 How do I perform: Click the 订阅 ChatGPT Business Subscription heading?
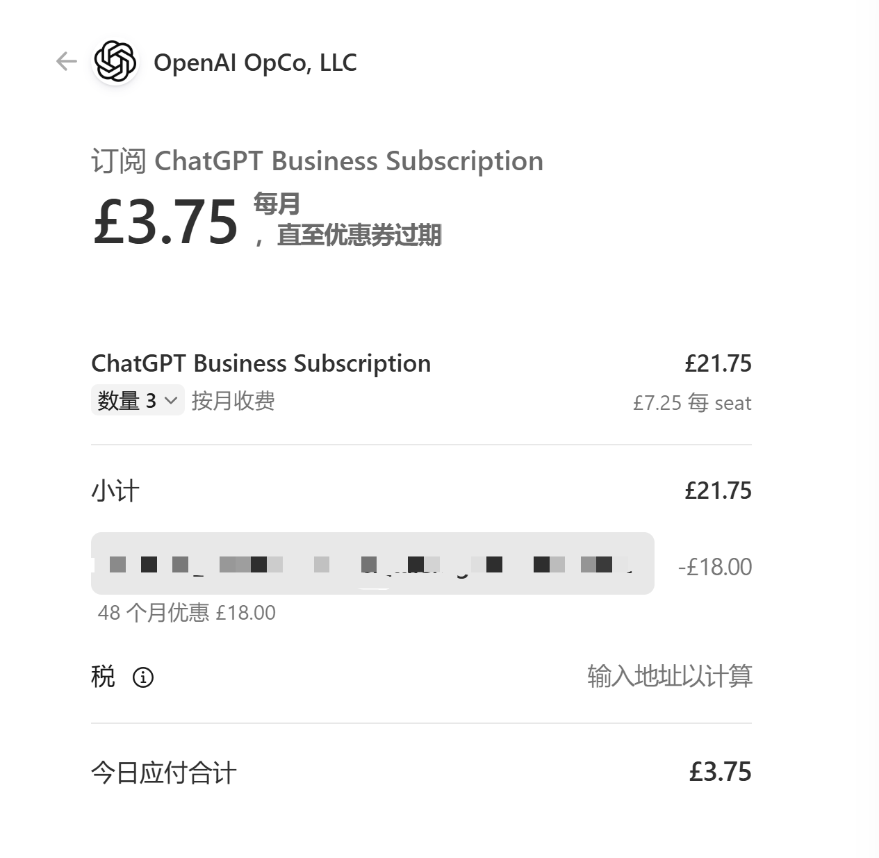(318, 161)
